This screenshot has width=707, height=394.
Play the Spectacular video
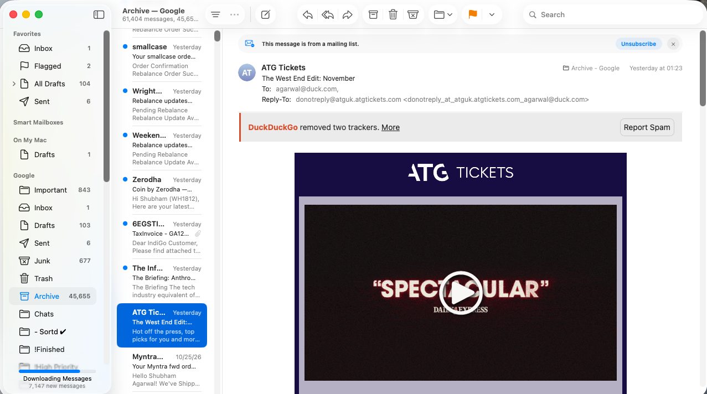[x=461, y=293]
